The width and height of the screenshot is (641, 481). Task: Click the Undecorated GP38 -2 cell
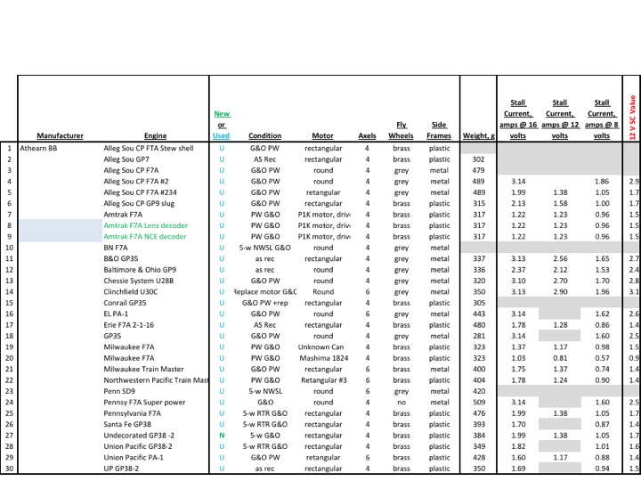pyautogui.click(x=139, y=436)
